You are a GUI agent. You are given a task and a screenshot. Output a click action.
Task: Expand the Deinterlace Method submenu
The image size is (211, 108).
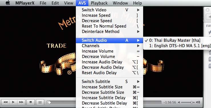pyautogui.click(x=109, y=32)
